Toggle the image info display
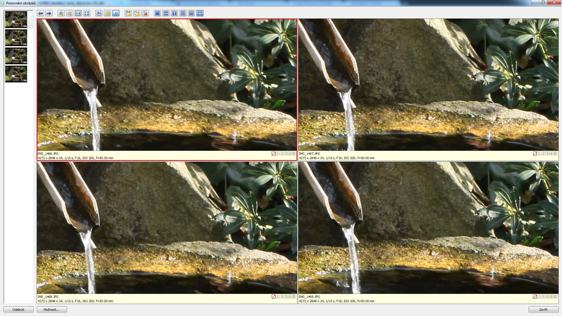The width and height of the screenshot is (562, 316). tap(116, 13)
